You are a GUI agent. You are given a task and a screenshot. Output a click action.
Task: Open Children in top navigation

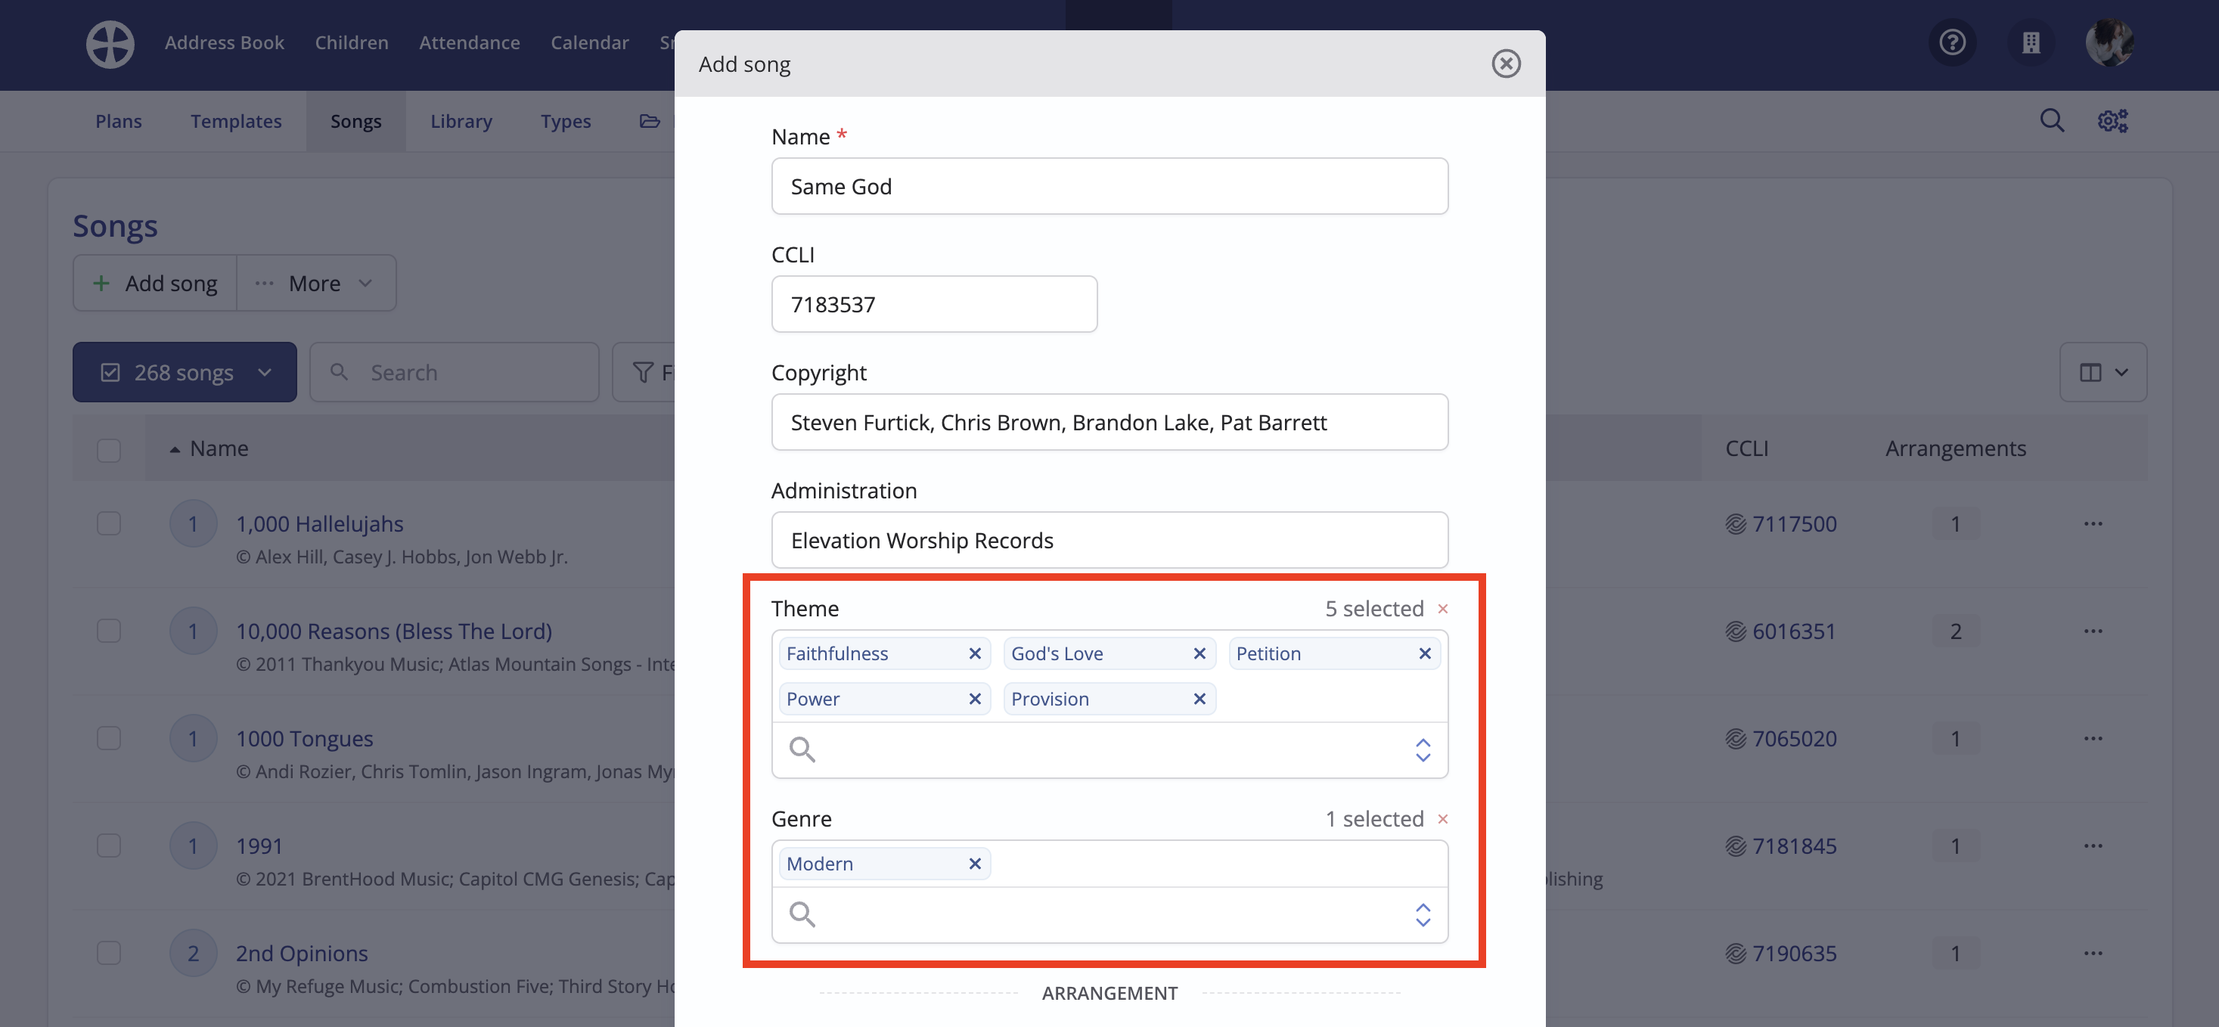tap(352, 42)
